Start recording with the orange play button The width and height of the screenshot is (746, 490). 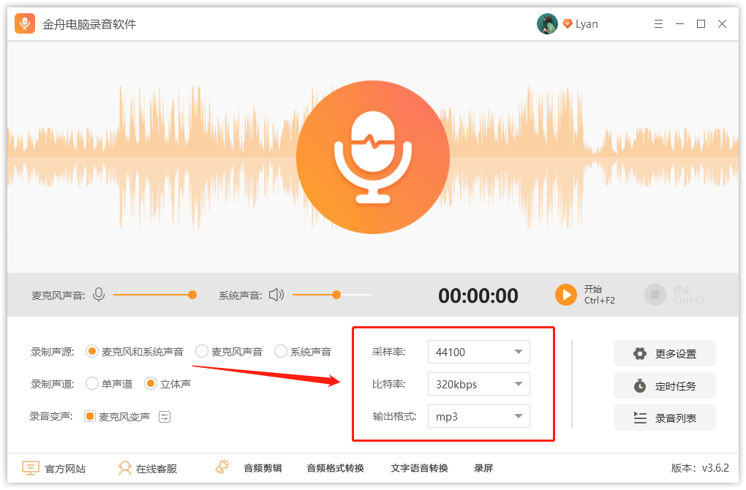(x=566, y=295)
